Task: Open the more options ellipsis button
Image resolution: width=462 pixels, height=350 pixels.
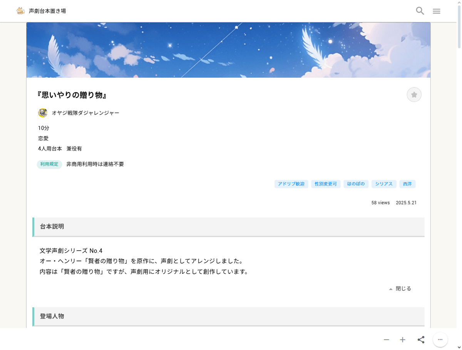Action: (440, 340)
